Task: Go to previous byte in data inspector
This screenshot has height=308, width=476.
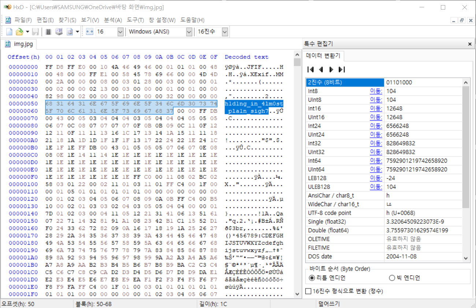Action: tap(321, 70)
